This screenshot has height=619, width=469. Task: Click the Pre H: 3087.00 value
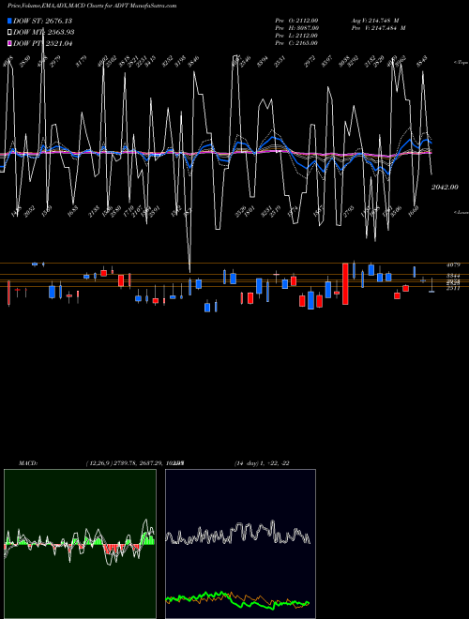[296, 28]
